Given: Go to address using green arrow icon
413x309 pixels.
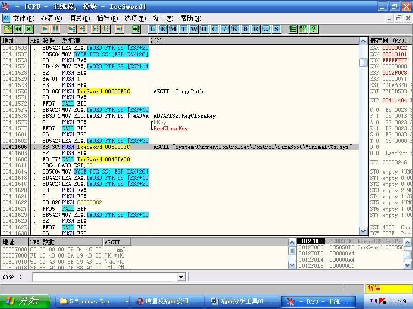Looking at the screenshot, I should (136, 29).
